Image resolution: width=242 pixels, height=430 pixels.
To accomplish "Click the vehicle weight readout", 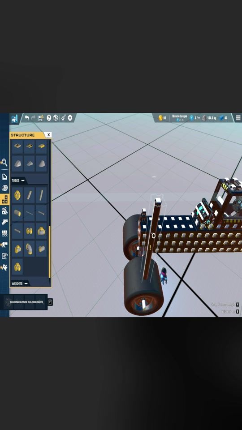I will (209, 118).
